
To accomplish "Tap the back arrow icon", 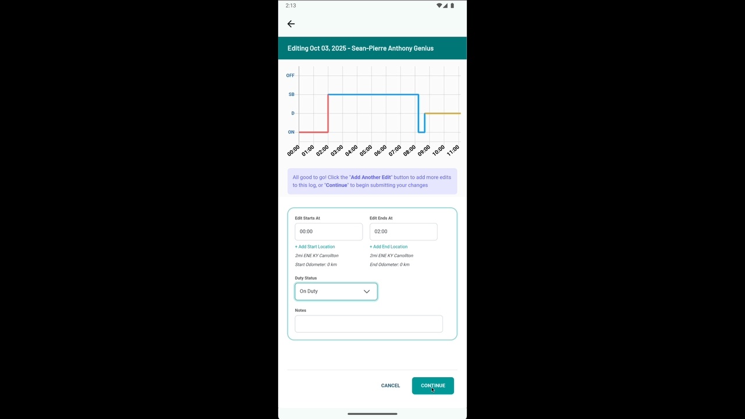I will tap(291, 24).
